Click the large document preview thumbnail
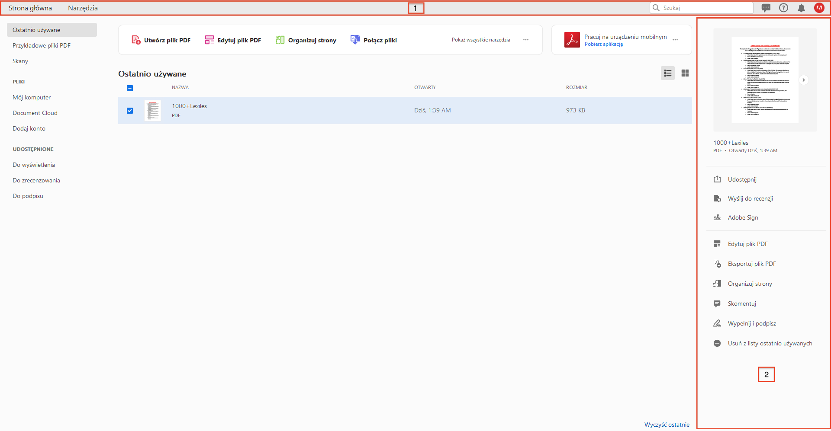Image resolution: width=831 pixels, height=431 pixels. click(765, 80)
